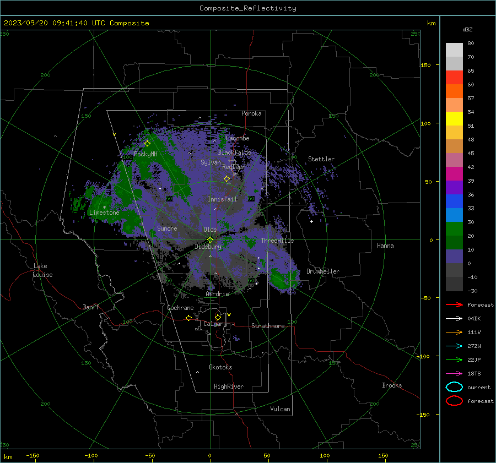This screenshot has width=496, height=463.
Task: Click the Brooks label
Action: pos(392,385)
